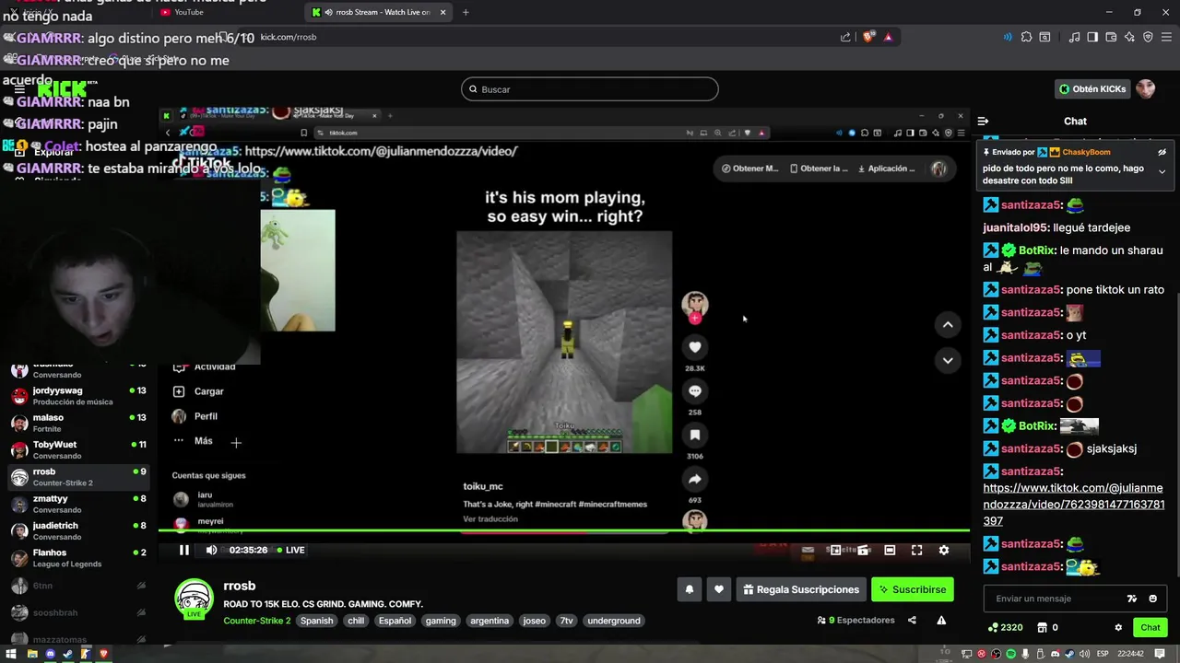Follow rrosb with the heart button
The height and width of the screenshot is (663, 1180).
point(719,589)
